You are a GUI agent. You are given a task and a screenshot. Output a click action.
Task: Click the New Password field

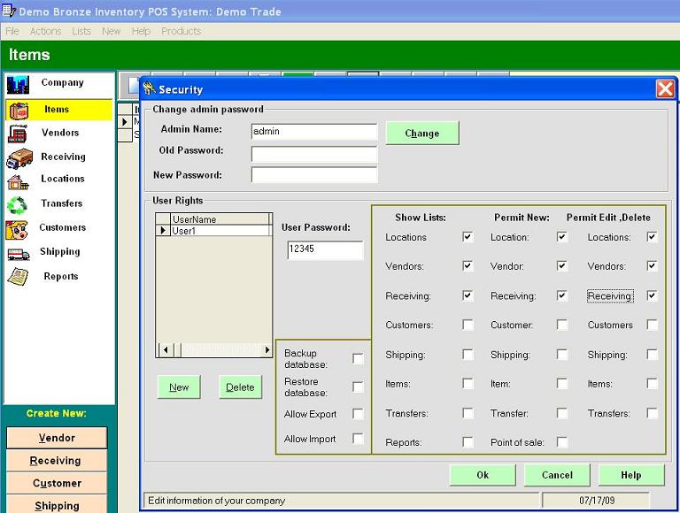coord(314,174)
